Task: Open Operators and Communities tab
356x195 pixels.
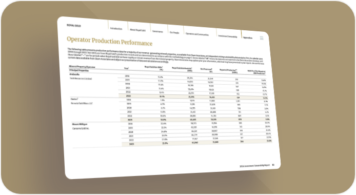Action: pos(197,34)
